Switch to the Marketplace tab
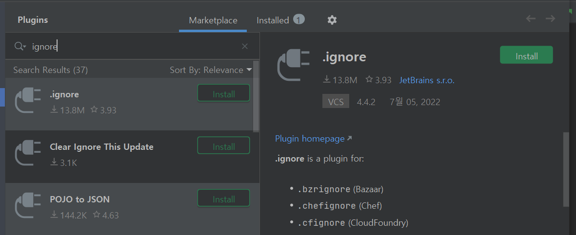This screenshot has width=576, height=235. click(x=213, y=20)
